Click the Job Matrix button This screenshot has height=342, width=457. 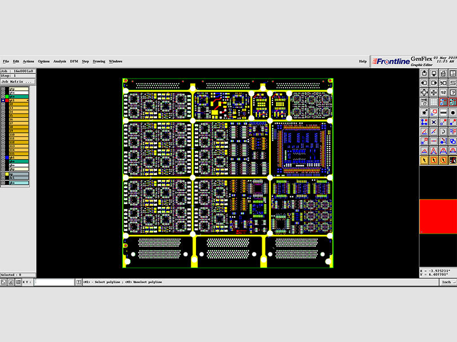pos(17,80)
